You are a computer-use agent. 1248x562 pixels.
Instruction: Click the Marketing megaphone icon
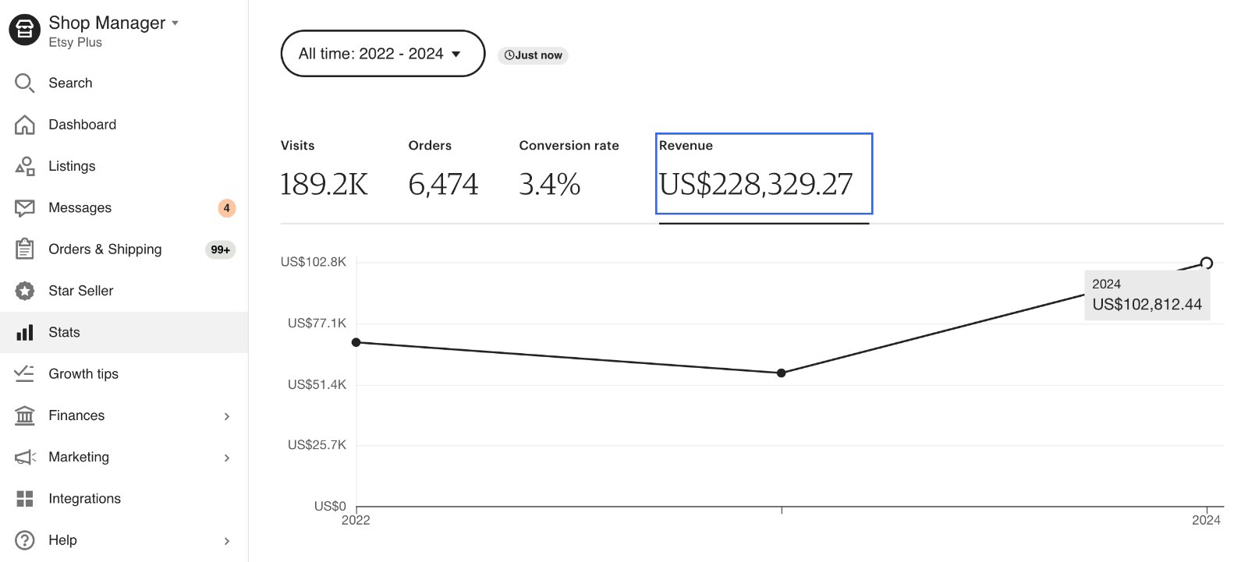pyautogui.click(x=25, y=458)
